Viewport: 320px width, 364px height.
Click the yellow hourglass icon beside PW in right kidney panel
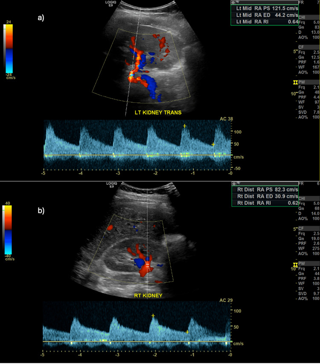coord(295,265)
